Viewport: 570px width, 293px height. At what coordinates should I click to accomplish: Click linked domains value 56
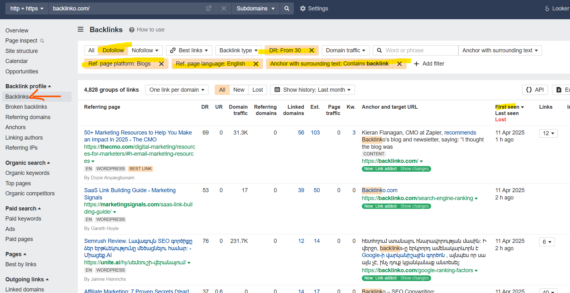click(x=301, y=133)
